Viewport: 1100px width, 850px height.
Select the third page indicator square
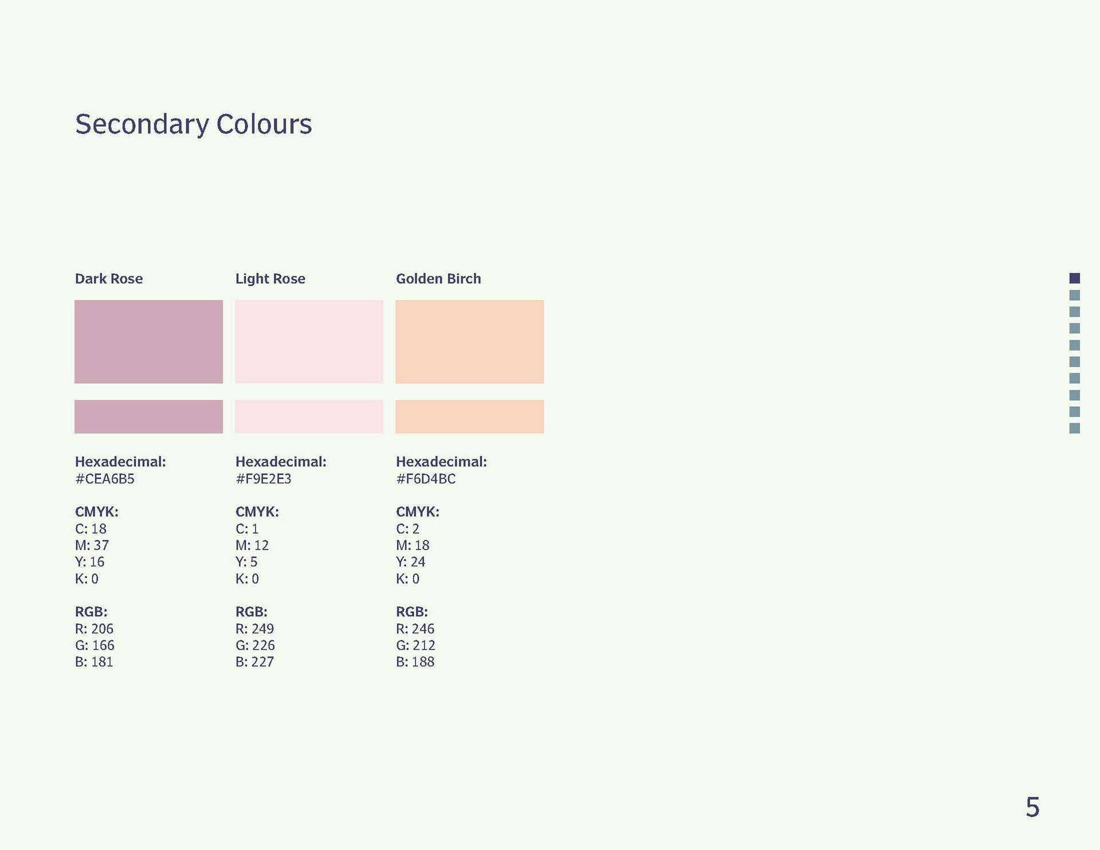pos(1075,312)
